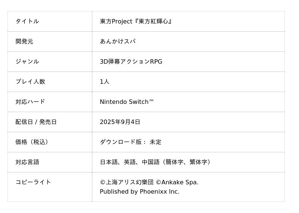This screenshot has width=299, height=213.
Task: Select the developer name あんかけスパ
Action: 117,42
